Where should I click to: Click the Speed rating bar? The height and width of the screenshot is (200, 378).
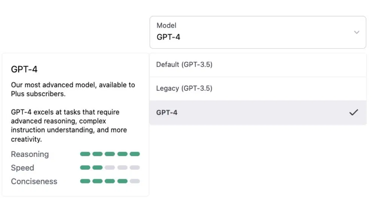click(110, 167)
